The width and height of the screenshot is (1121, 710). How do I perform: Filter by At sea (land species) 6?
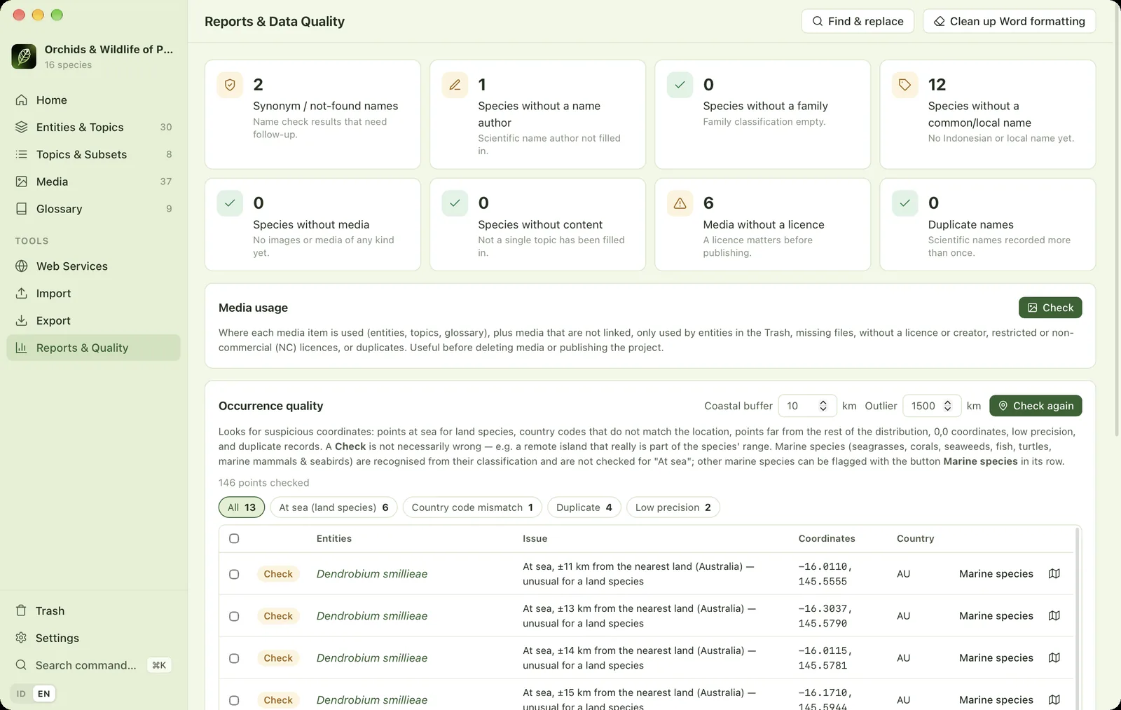pyautogui.click(x=333, y=507)
